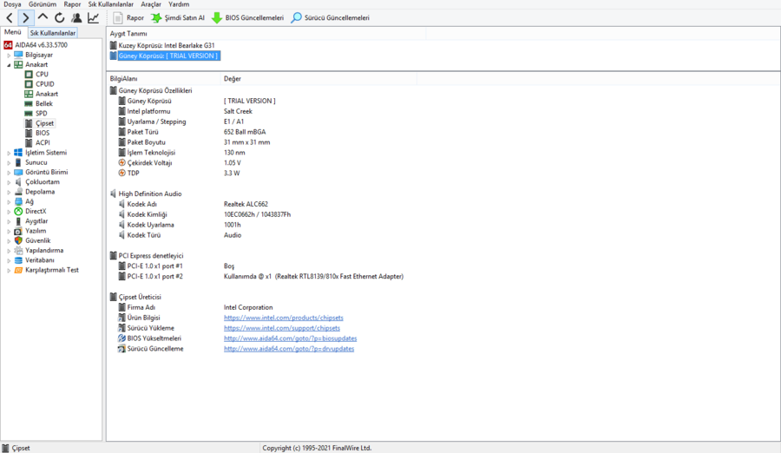This screenshot has width=781, height=453.
Task: Click the forward navigation arrow icon
Action: (25, 18)
